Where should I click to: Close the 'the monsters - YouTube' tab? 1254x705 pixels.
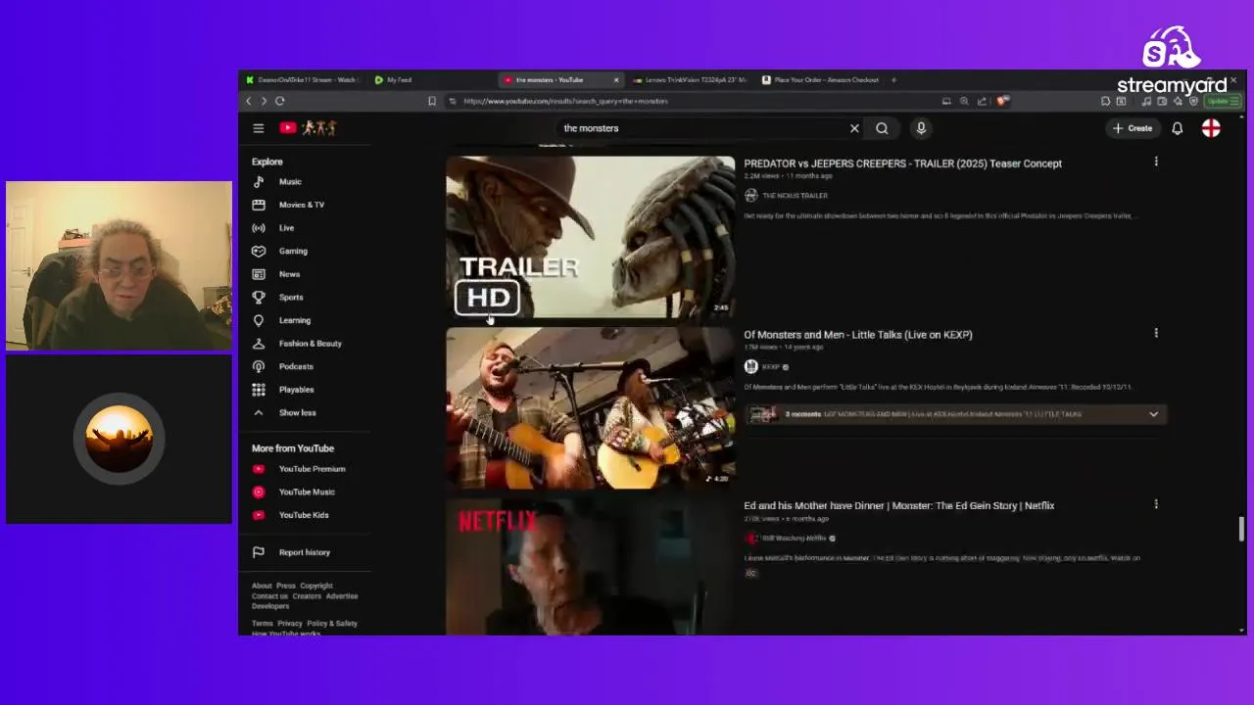point(616,80)
